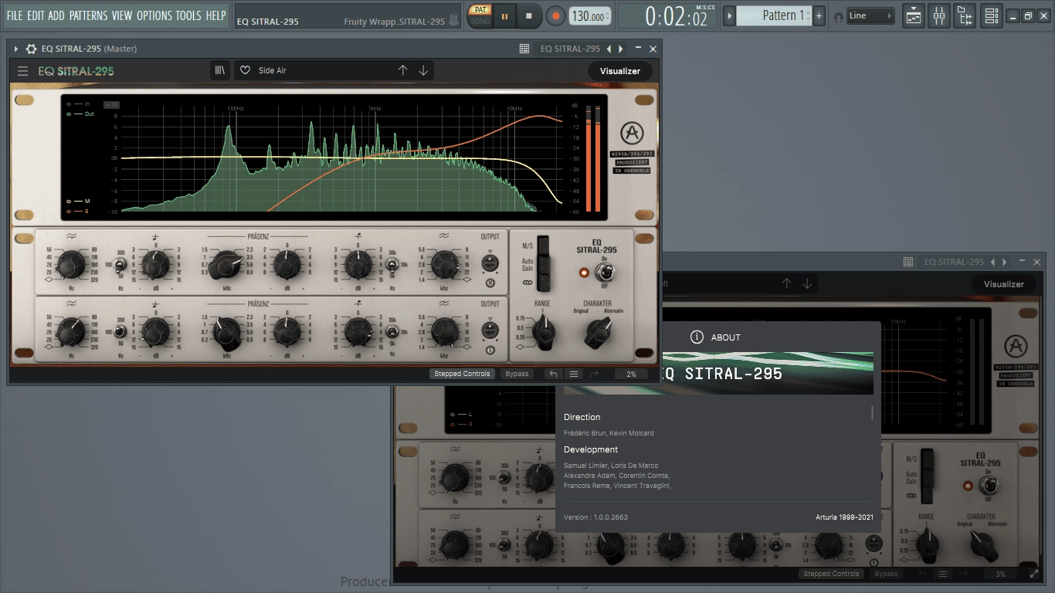Viewport: 1055px width, 593px height.
Task: Go to the next preset in the Master title bar
Action: coord(621,49)
